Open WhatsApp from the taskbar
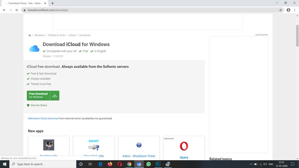The image size is (299, 168). (x=149, y=164)
